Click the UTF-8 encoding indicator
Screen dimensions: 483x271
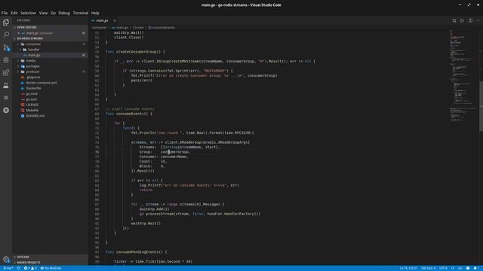[443, 268]
